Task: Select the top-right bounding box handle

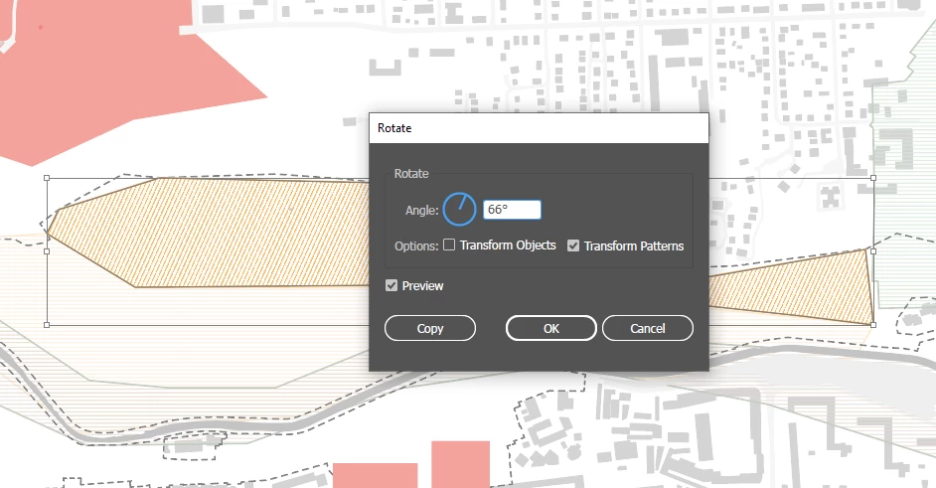Action: (873, 178)
